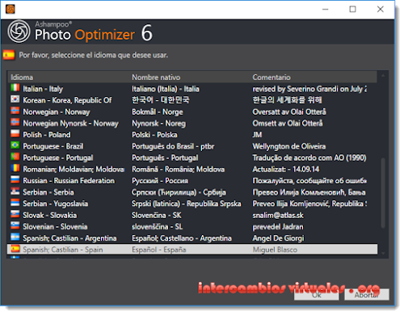Click comment Actualizat: - 14.09.14
The height and width of the screenshot is (315, 404).
(x=286, y=170)
